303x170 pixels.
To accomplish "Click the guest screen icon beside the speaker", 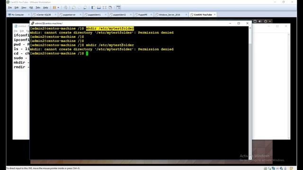I will [x=255, y=21].
